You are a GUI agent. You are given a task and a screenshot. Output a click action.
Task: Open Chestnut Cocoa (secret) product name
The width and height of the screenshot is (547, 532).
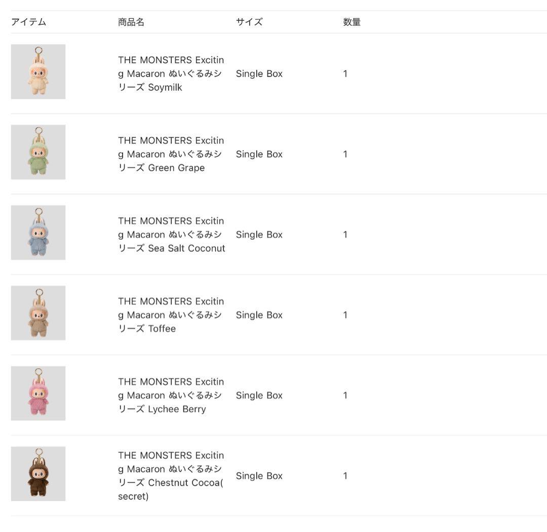pos(171,475)
